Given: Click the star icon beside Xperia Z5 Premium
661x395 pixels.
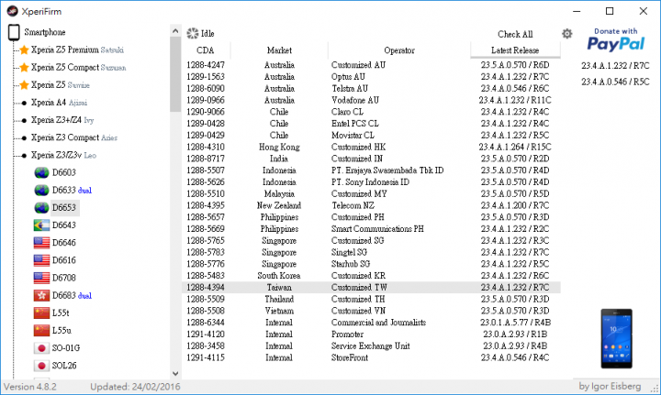Looking at the screenshot, I should click(x=25, y=50).
